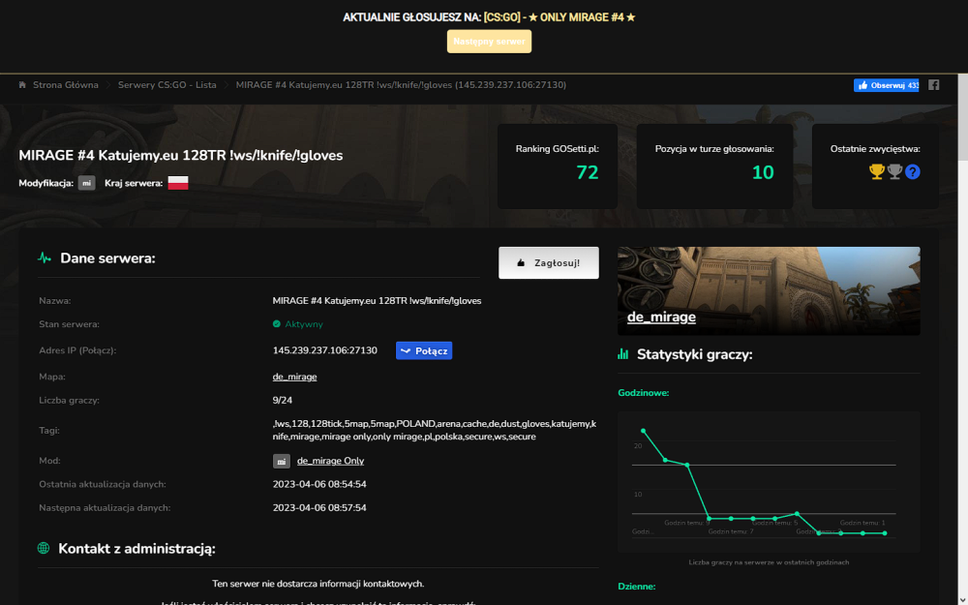Click the player count 9/24
This screenshot has height=605, width=968.
click(282, 400)
